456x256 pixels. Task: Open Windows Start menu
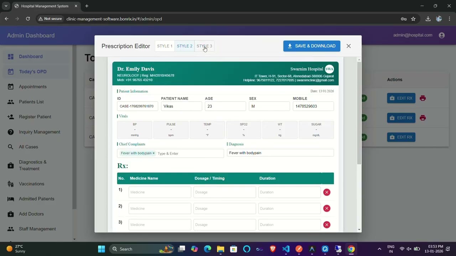pos(102,249)
